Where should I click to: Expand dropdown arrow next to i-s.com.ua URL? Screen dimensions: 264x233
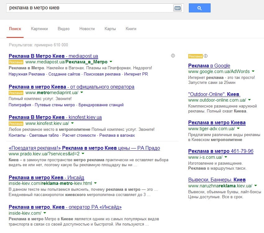coord(226,157)
